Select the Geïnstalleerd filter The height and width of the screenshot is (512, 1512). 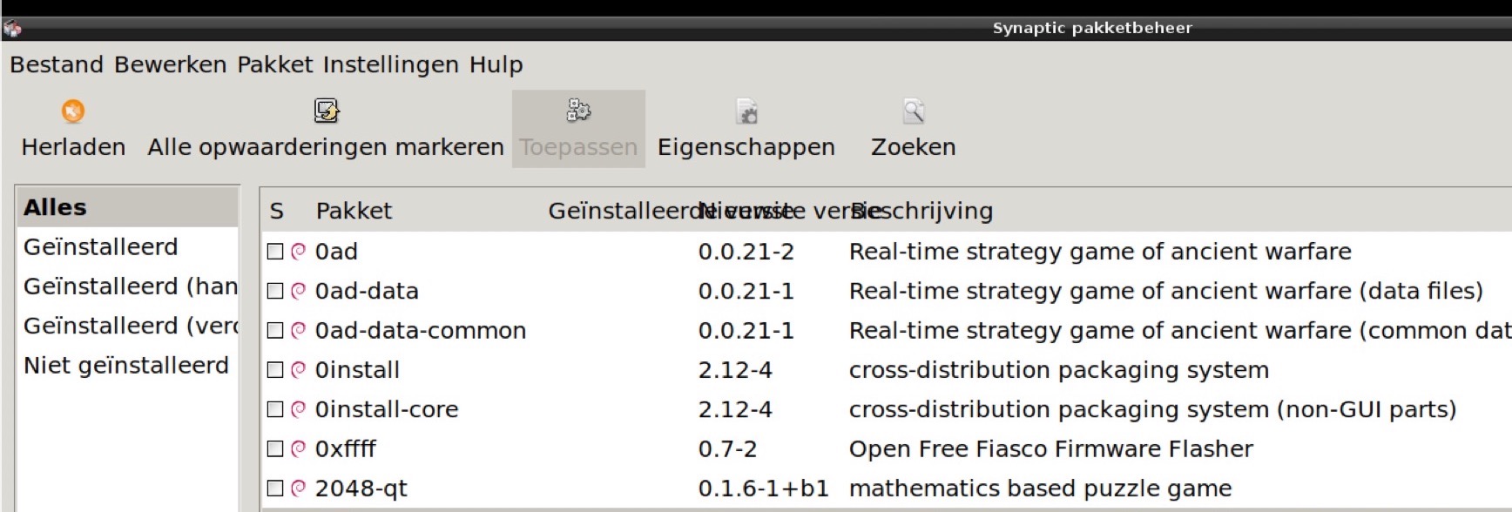pyautogui.click(x=100, y=246)
